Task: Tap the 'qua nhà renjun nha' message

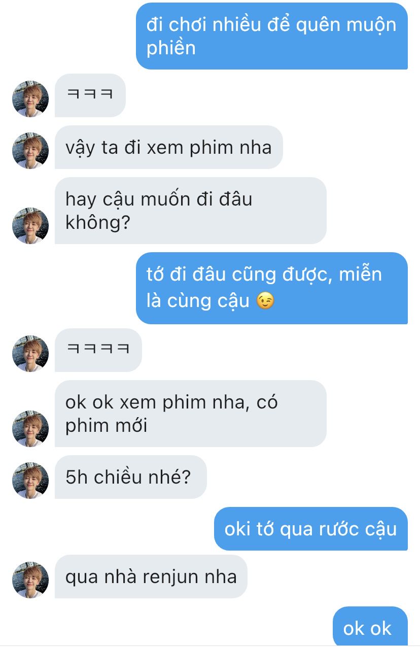Action: click(x=151, y=576)
